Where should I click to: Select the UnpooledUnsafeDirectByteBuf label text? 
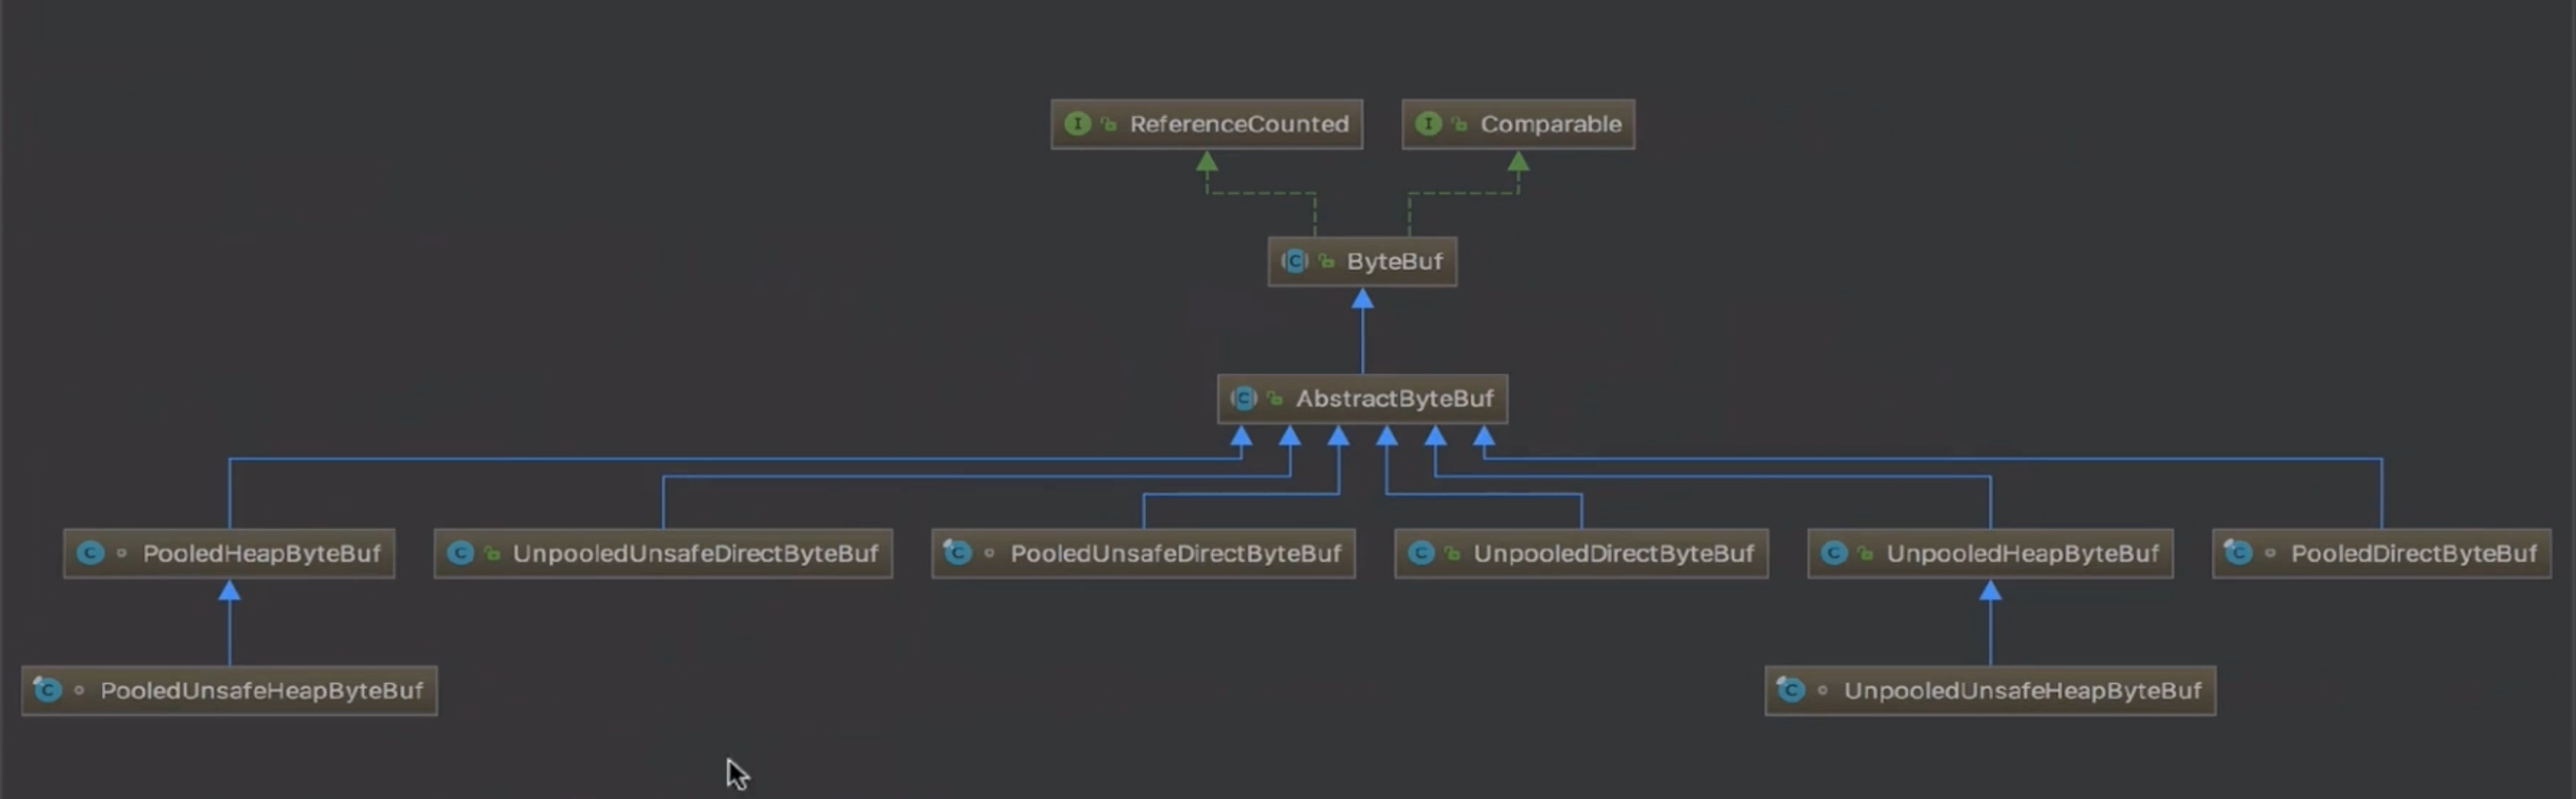click(695, 553)
